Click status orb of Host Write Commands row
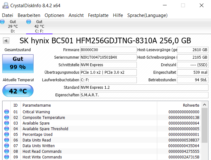 [7, 157]
